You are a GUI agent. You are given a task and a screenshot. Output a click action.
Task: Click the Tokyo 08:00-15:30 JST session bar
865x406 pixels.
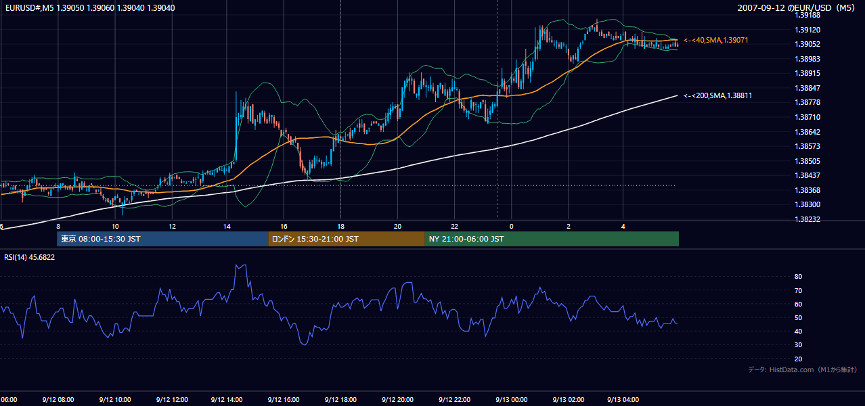[162, 239]
